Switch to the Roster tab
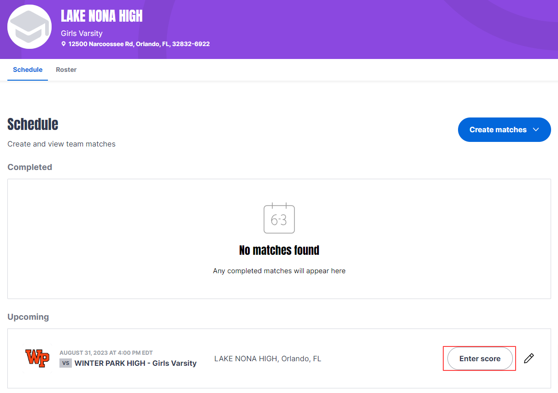Screen dimensions: 558x393 [66, 70]
